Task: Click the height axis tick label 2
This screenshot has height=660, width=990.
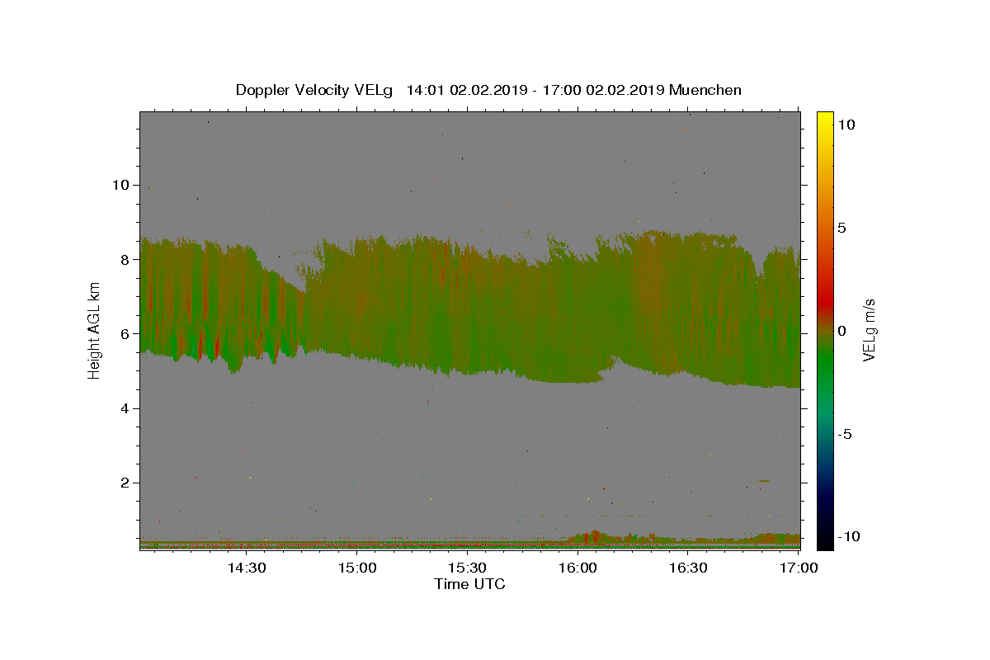Action: [126, 483]
